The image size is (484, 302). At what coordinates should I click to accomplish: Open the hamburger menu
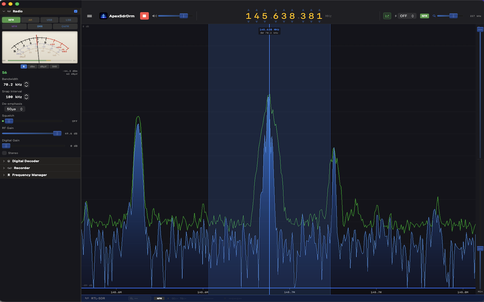coord(89,16)
